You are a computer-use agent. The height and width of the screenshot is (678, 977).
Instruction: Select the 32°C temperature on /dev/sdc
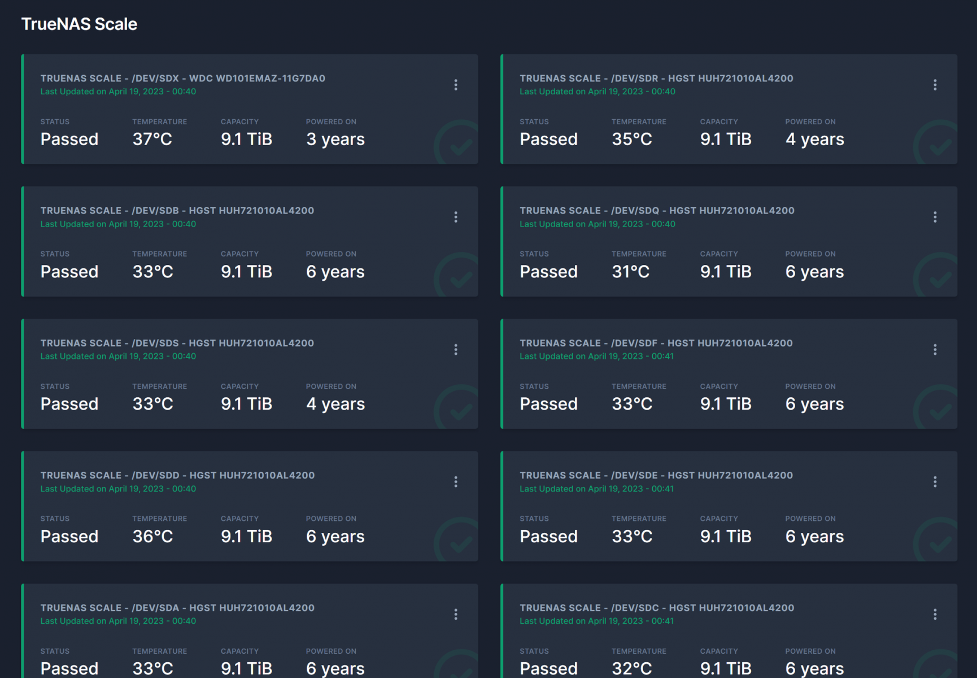pos(632,668)
